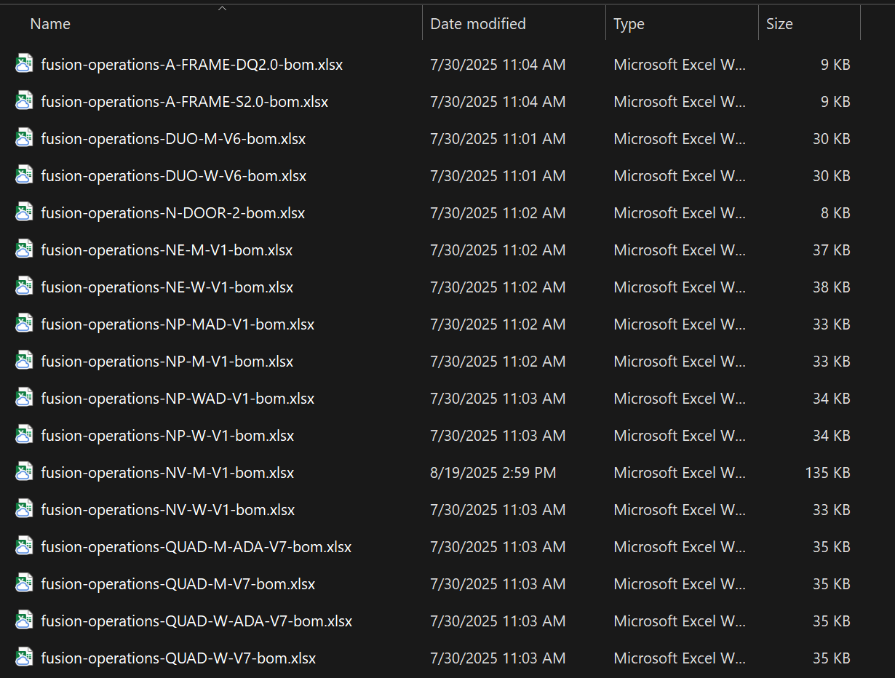Select fusion-operations-NP-WAD-V1-bom.xlsx file name

tap(178, 398)
